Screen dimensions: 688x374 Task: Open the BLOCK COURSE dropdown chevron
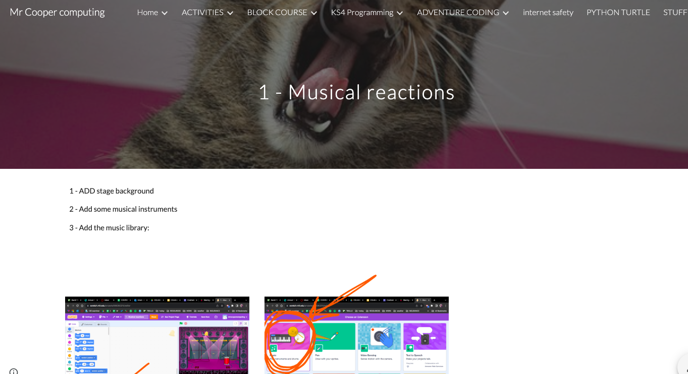[x=314, y=13]
